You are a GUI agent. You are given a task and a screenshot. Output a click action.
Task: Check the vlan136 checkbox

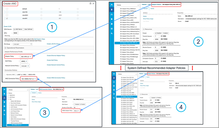click(x=7, y=12)
